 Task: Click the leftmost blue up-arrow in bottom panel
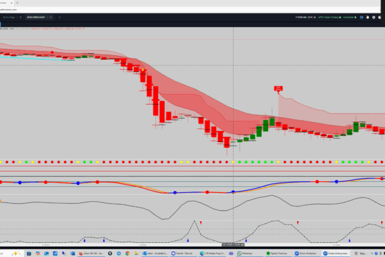(84, 240)
